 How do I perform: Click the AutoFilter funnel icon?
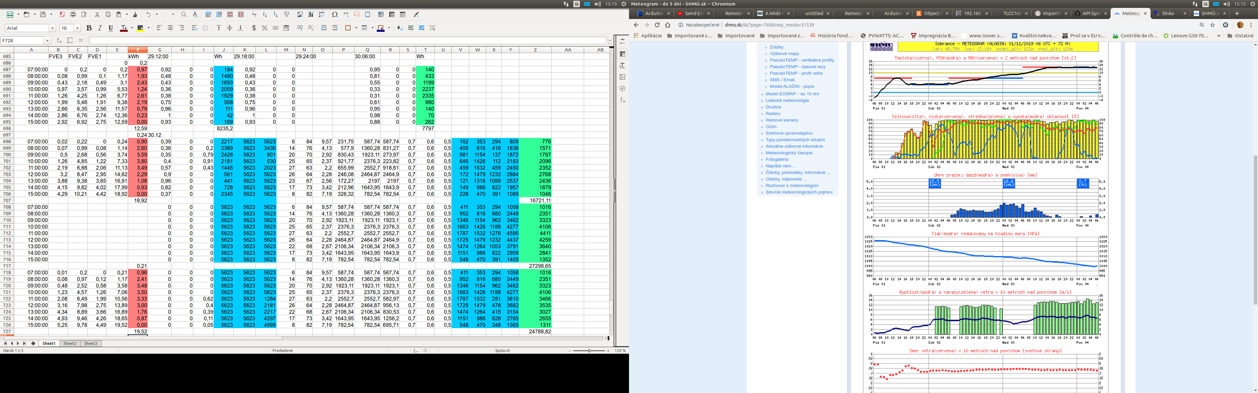287,15
